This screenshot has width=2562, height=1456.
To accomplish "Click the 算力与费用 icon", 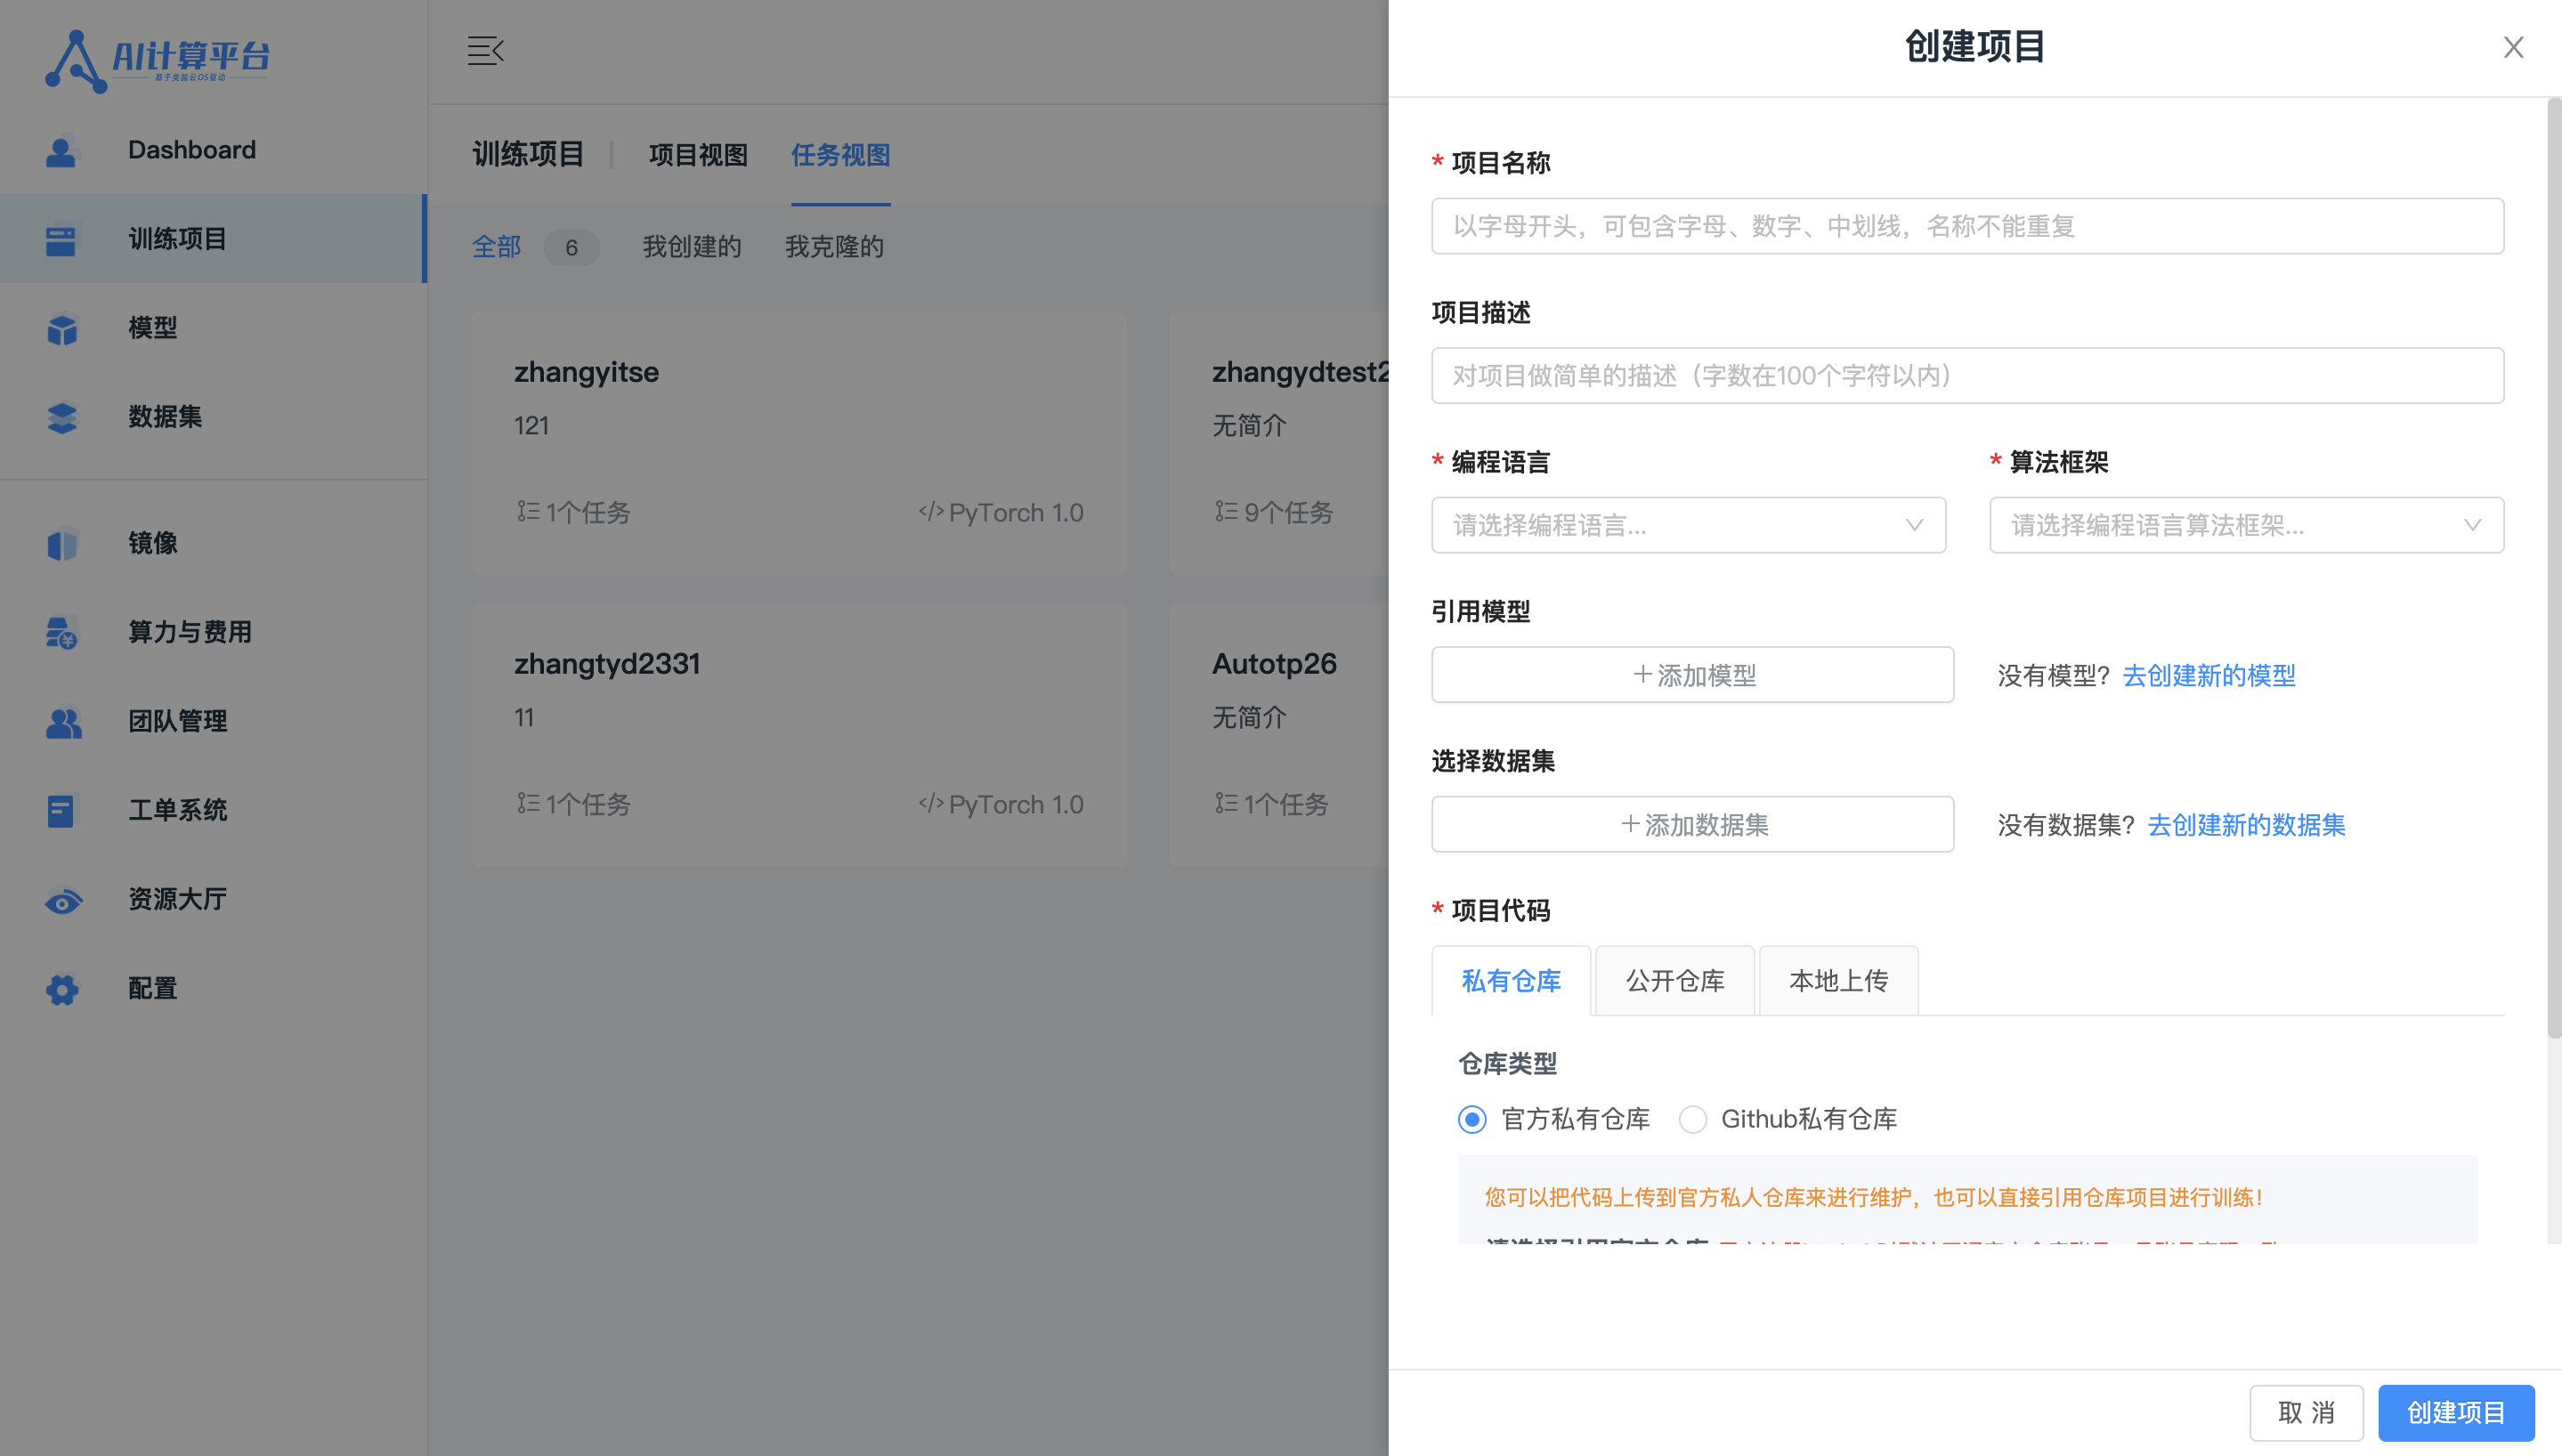I will click(x=61, y=633).
